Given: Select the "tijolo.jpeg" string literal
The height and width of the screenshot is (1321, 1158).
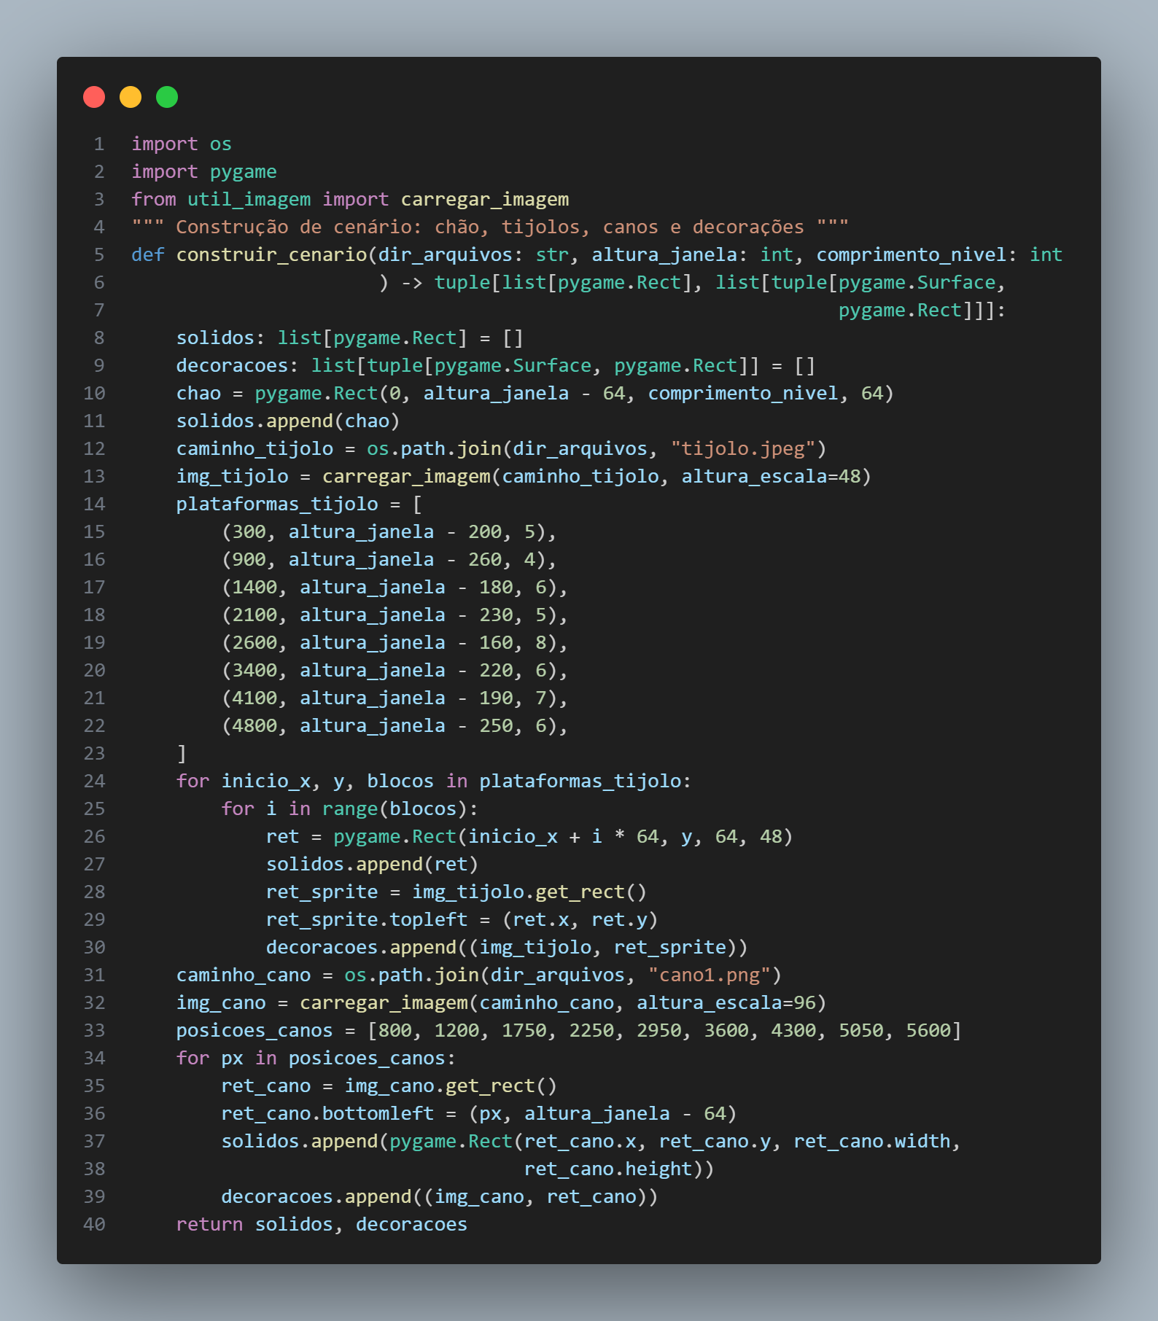Looking at the screenshot, I should tap(742, 448).
